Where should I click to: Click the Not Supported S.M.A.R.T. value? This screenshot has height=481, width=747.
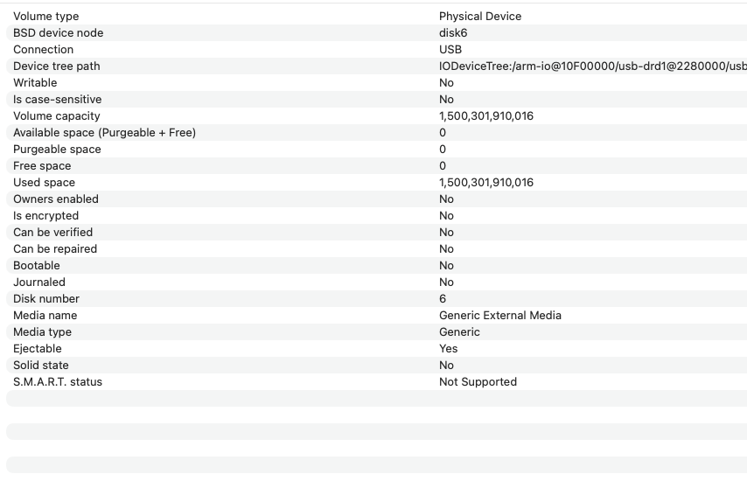point(478,382)
